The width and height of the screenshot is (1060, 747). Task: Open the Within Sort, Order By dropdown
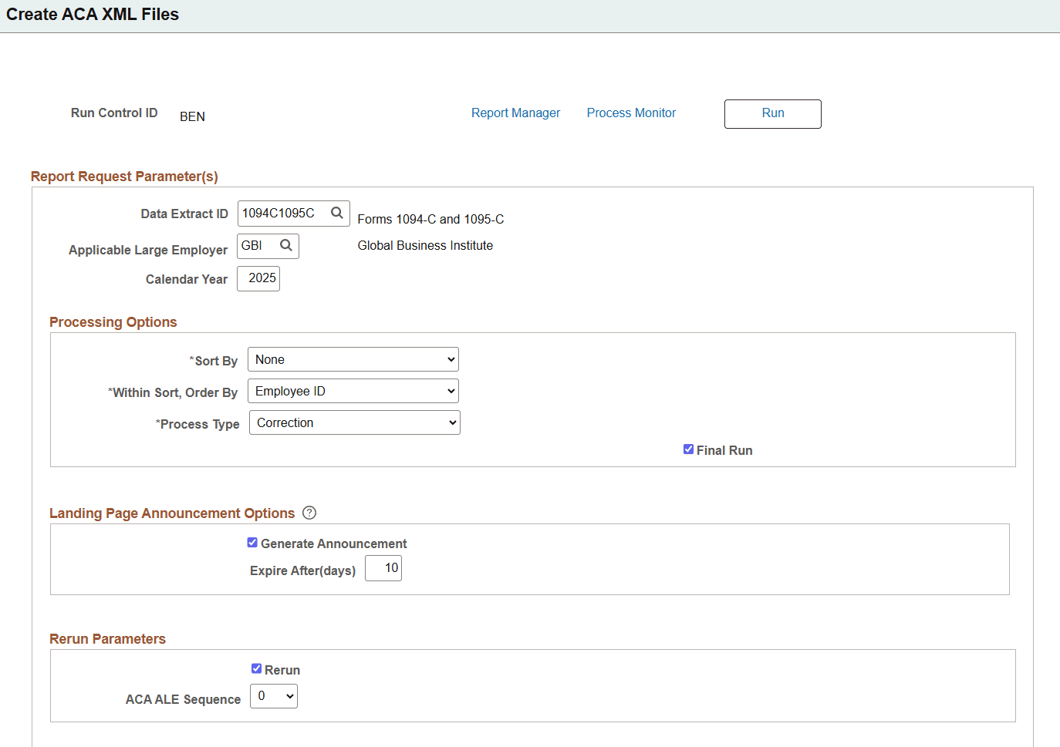353,391
